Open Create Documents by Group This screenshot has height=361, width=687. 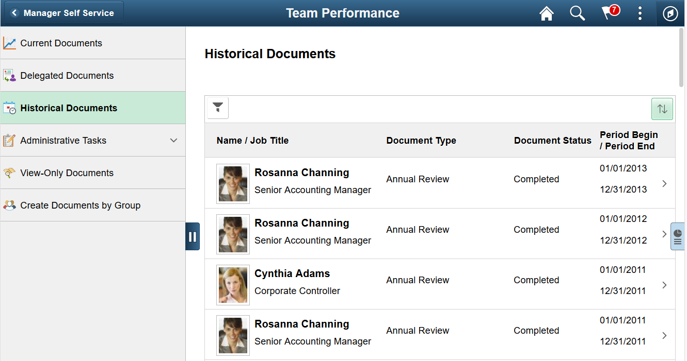point(93,205)
